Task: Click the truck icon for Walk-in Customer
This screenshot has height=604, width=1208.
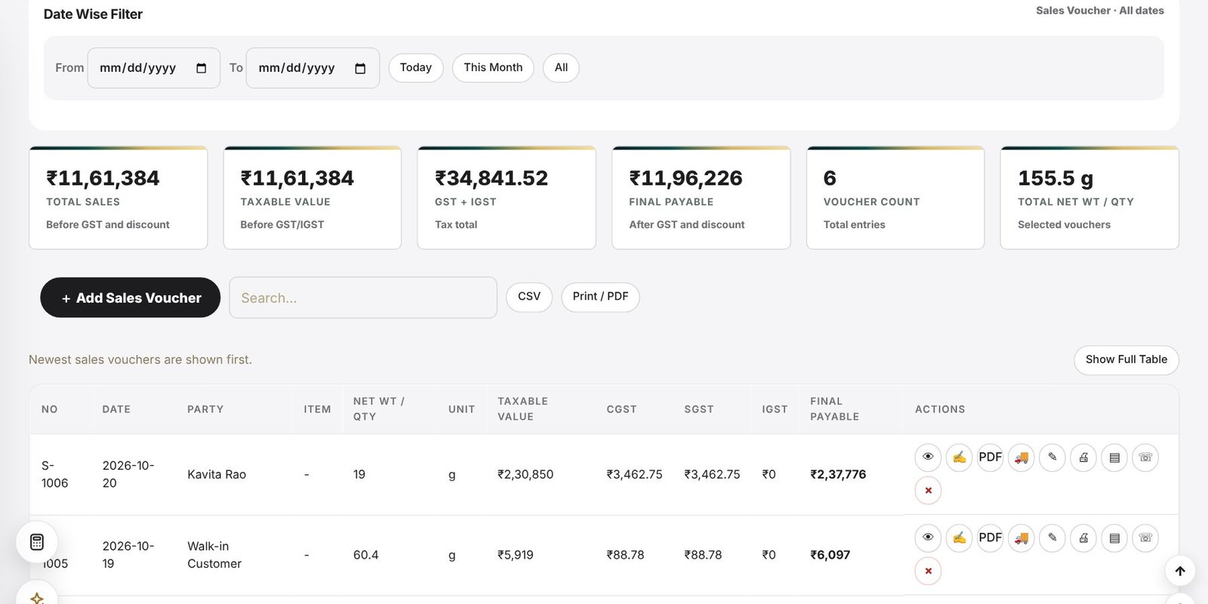Action: [1021, 538]
